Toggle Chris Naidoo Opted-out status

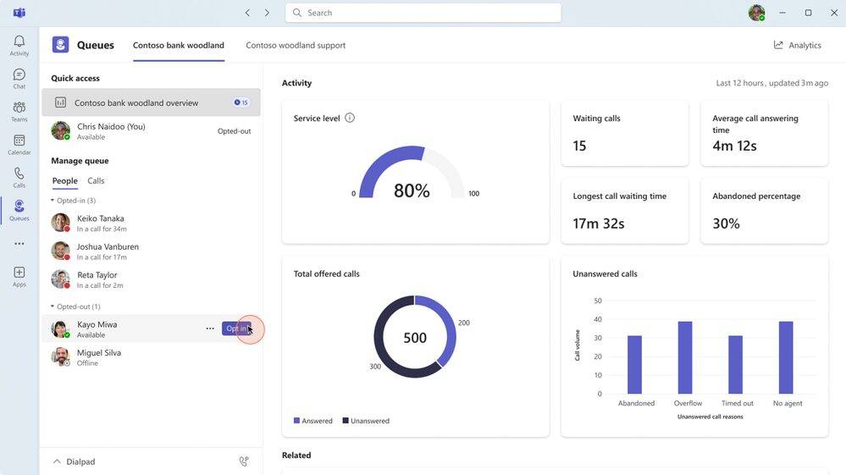coord(235,131)
